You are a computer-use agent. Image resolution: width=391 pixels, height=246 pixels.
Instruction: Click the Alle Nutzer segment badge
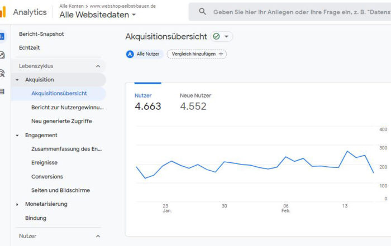coord(144,54)
